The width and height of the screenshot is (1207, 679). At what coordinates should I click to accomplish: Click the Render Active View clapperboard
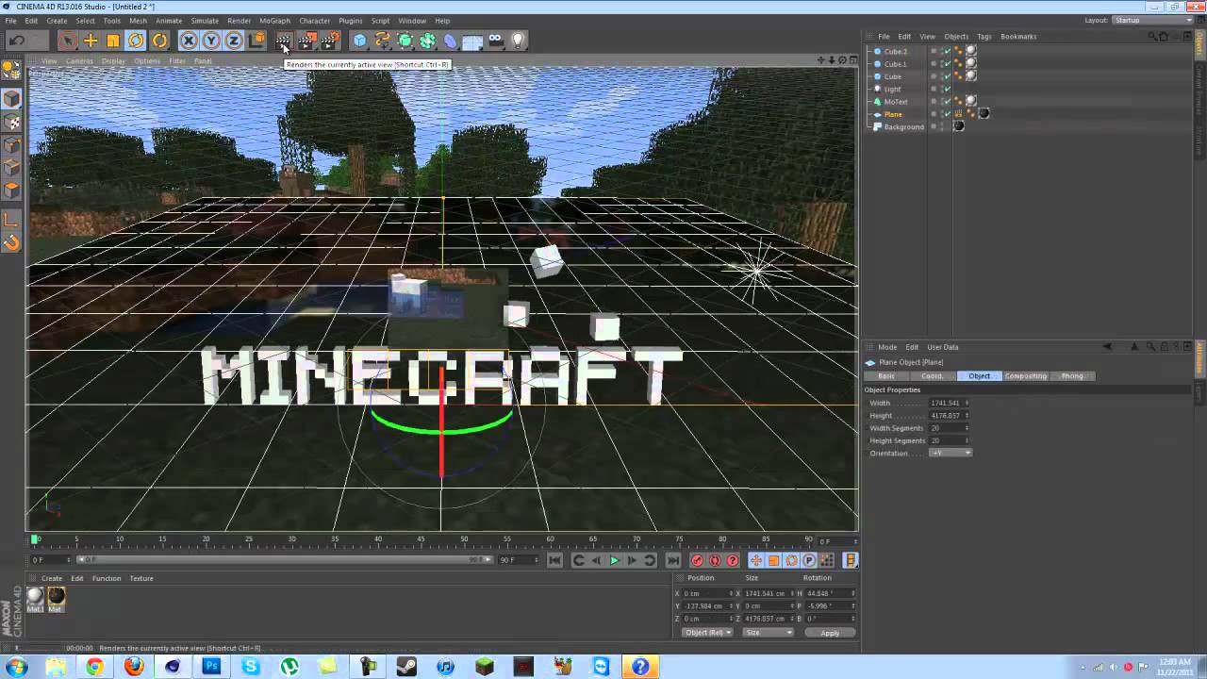coord(284,41)
